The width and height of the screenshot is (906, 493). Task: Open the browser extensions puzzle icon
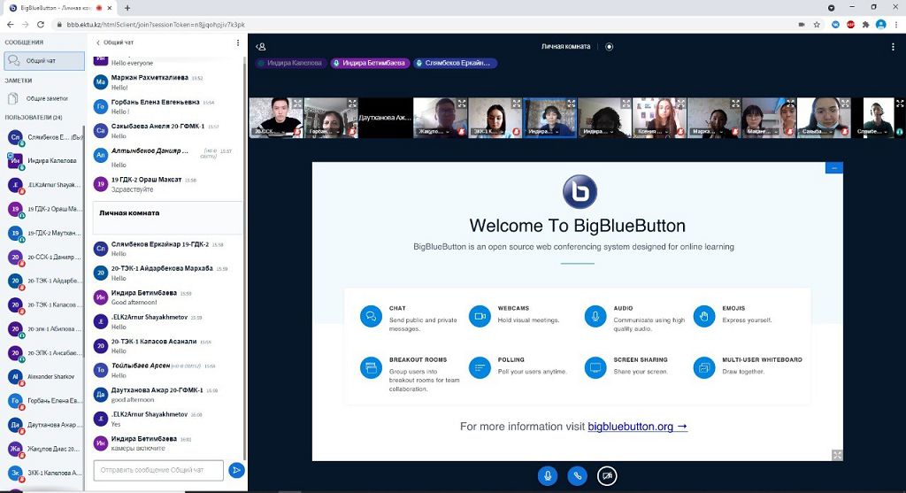[865, 25]
